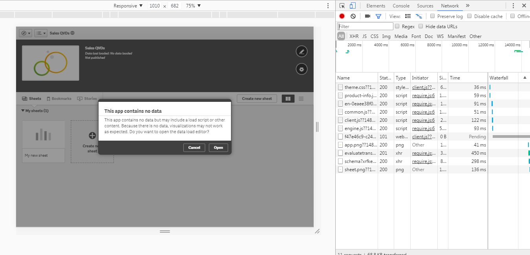Enable the Regex filter checkbox

tap(397, 26)
